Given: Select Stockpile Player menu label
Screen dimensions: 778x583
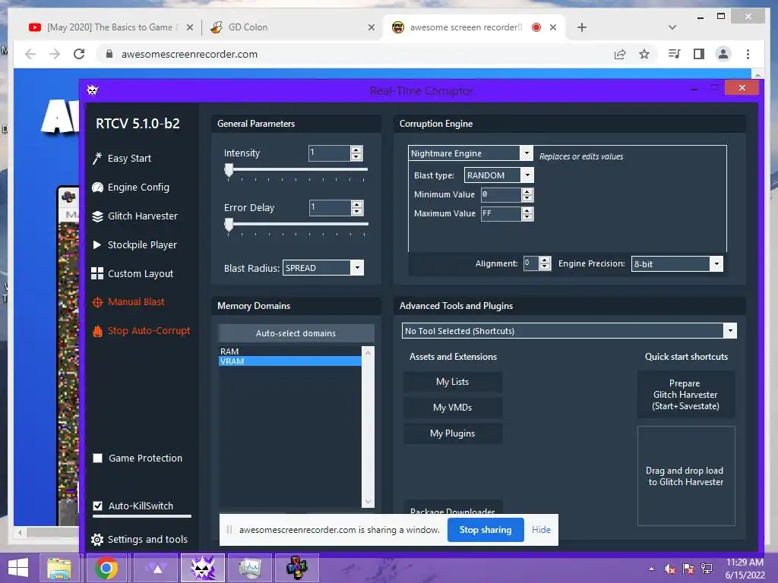Looking at the screenshot, I should 142,245.
